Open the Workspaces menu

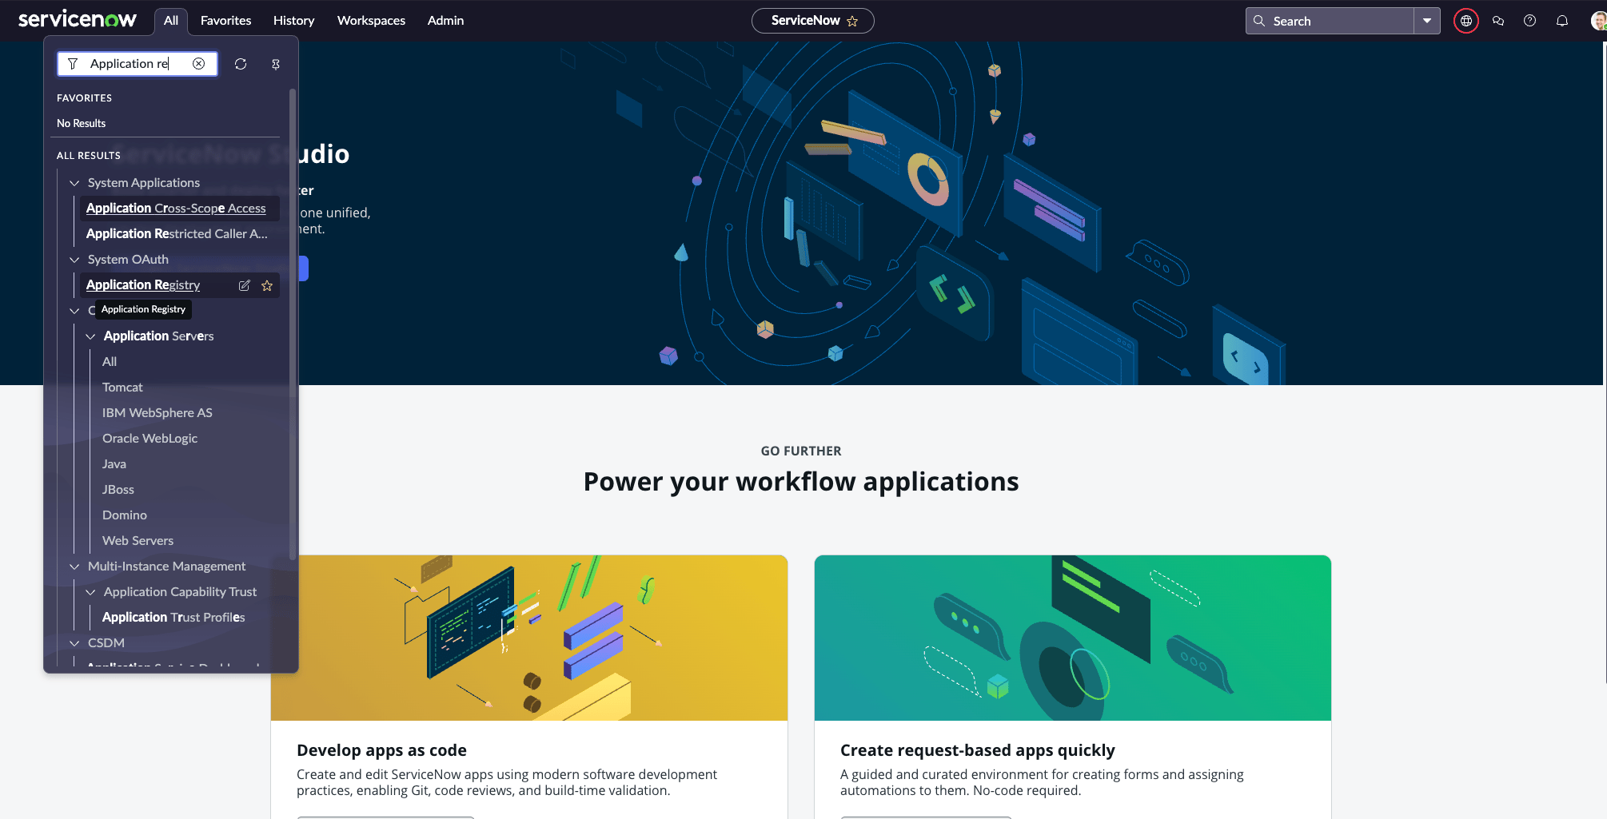[371, 21]
